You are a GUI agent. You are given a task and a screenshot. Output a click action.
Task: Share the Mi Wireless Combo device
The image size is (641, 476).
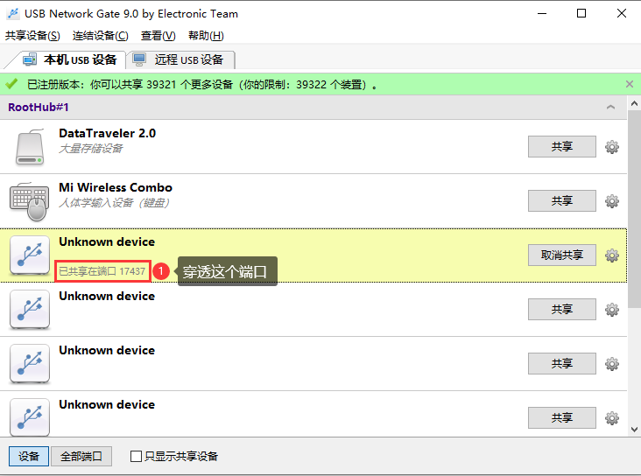(x=561, y=201)
